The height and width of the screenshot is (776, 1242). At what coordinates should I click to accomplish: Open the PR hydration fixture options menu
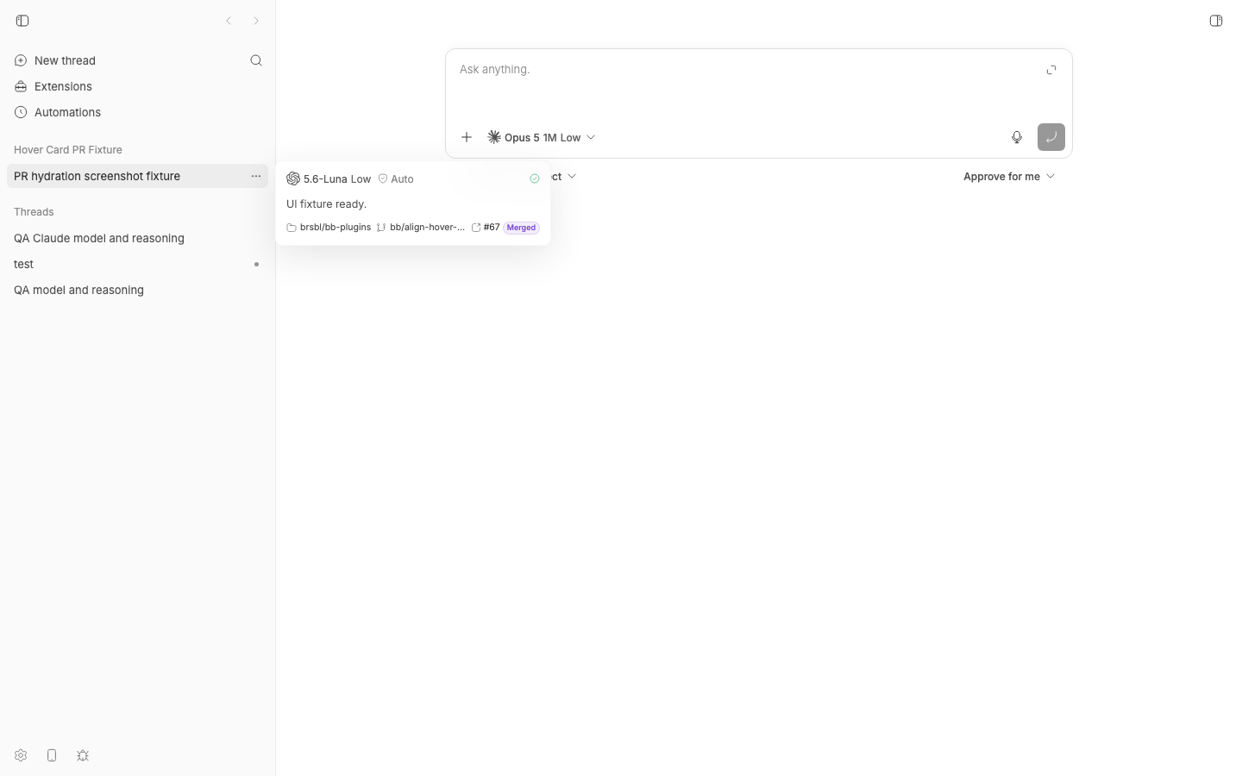tap(256, 176)
